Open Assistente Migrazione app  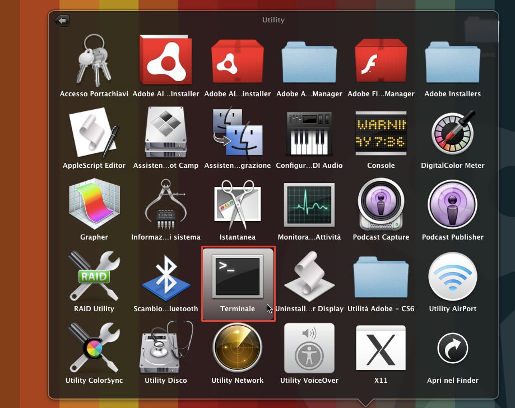pyautogui.click(x=238, y=132)
